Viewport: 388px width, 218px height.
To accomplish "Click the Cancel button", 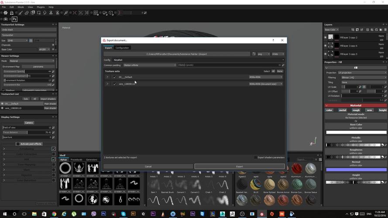I will click(148, 167).
